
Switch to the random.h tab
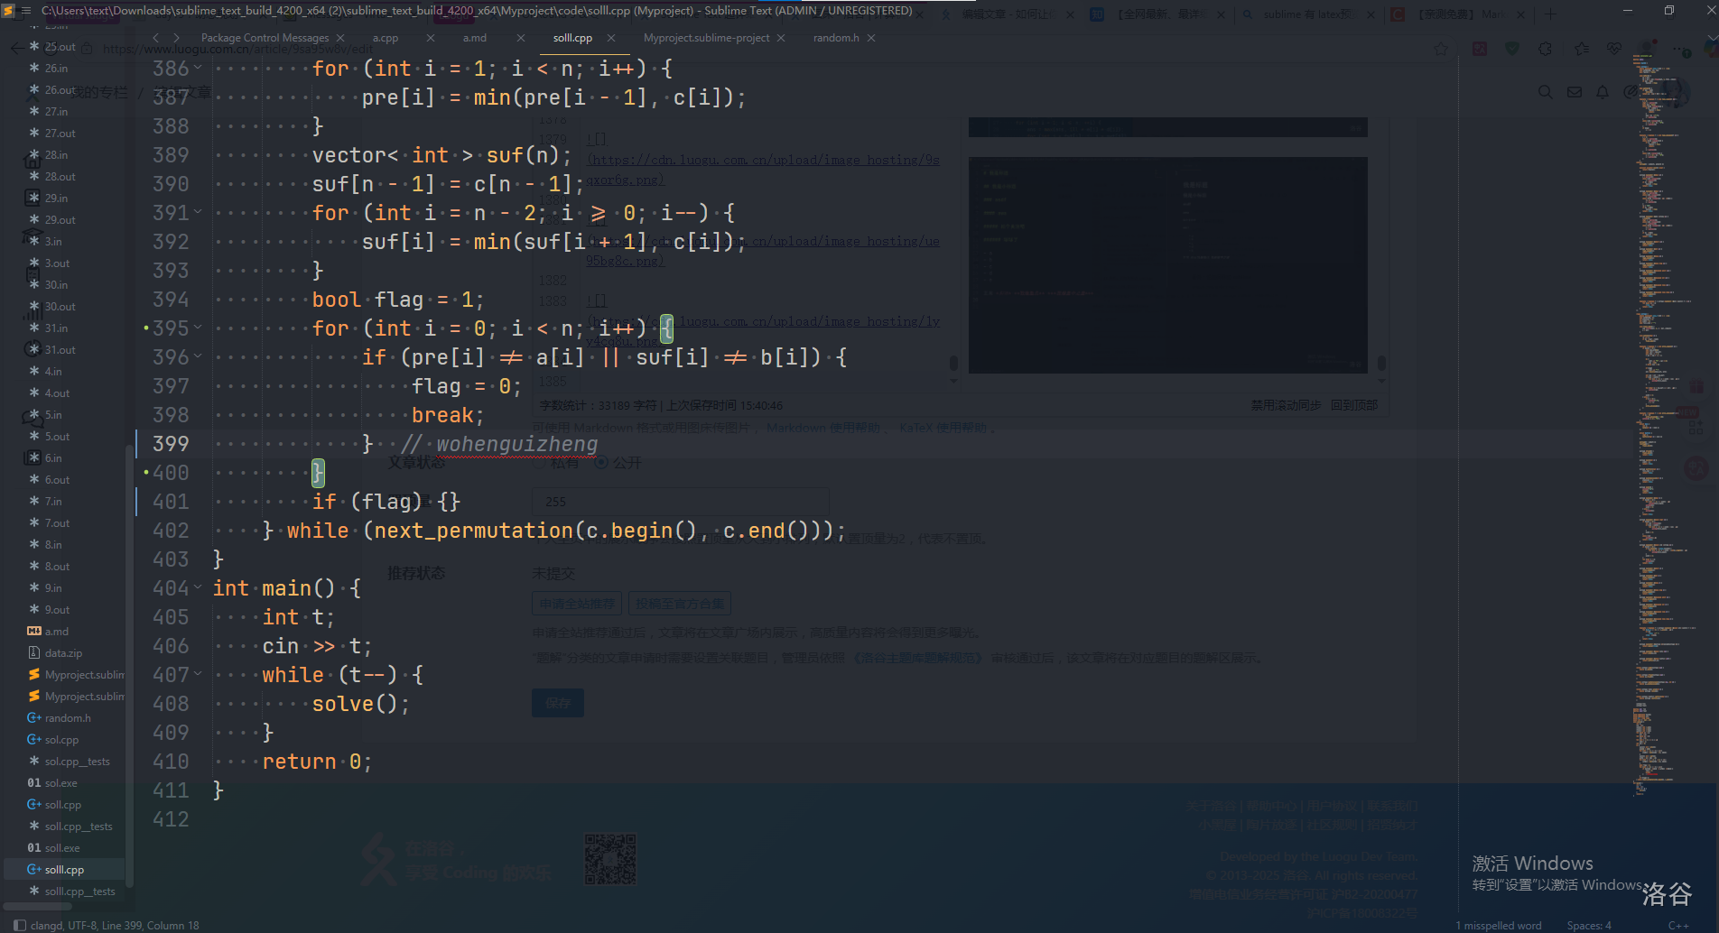(835, 38)
